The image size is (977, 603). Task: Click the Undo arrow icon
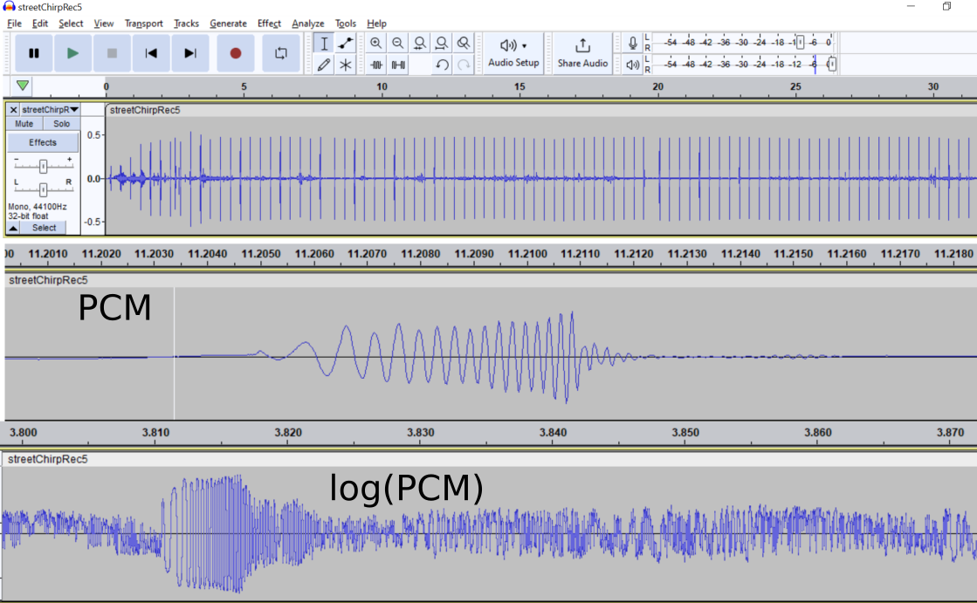[442, 65]
